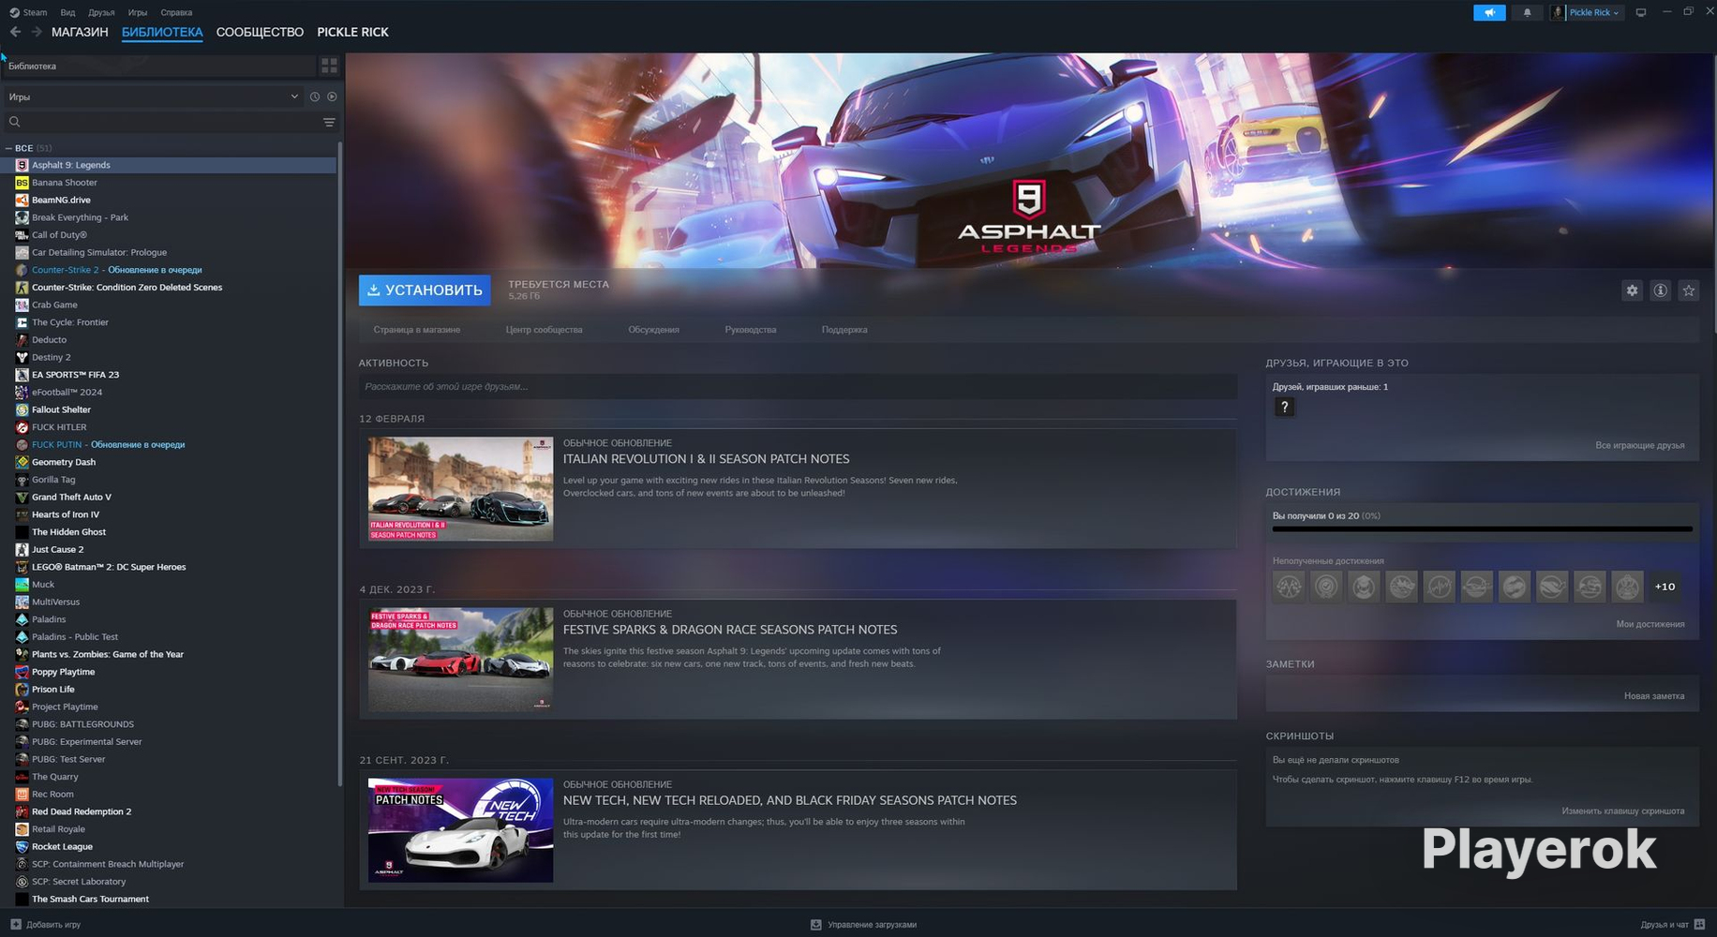Image resolution: width=1717 pixels, height=937 pixels.
Task: Show game info icon
Action: tap(1660, 290)
